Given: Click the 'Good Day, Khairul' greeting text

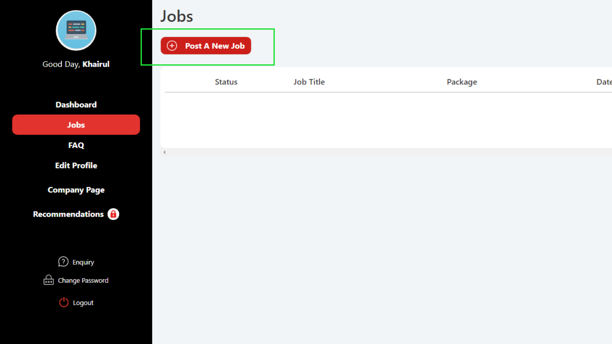Looking at the screenshot, I should pyautogui.click(x=76, y=64).
